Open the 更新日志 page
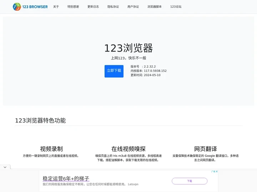This screenshot has height=192, width=257. point(93,7)
